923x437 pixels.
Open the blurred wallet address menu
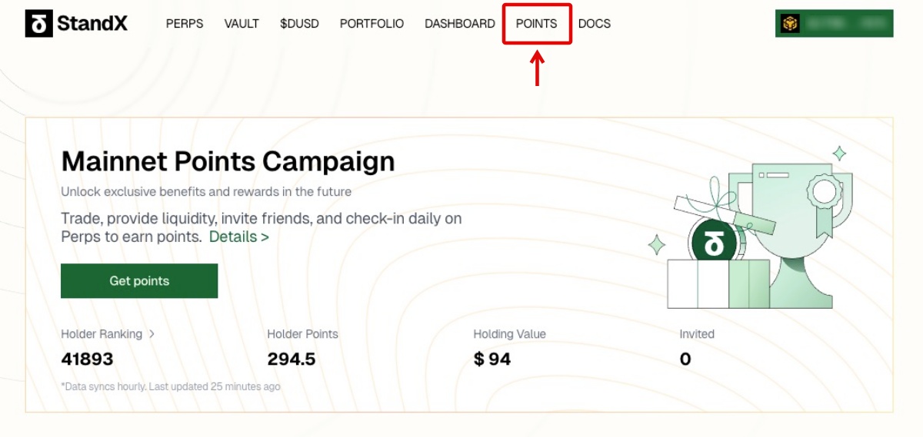click(846, 24)
